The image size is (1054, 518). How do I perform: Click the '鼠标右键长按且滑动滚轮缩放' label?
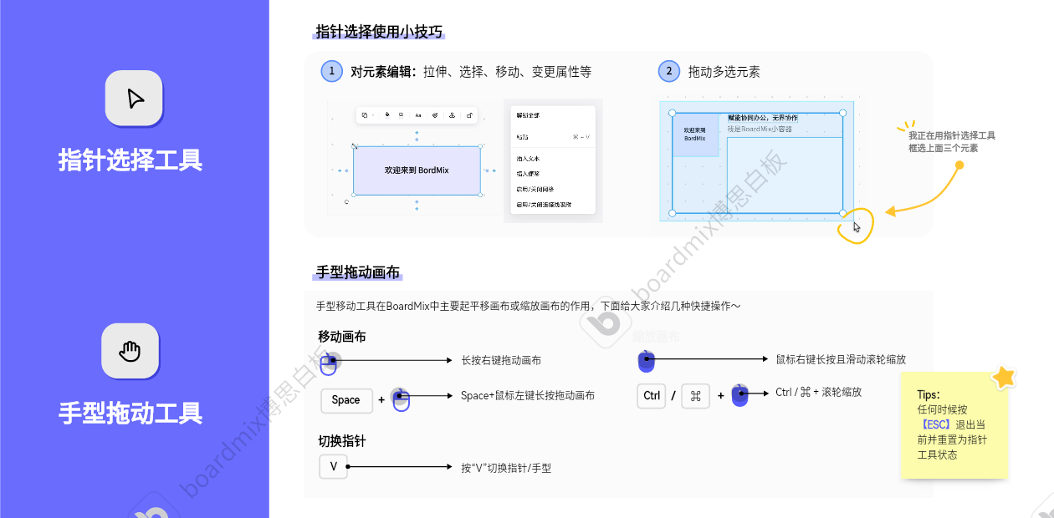(x=841, y=359)
